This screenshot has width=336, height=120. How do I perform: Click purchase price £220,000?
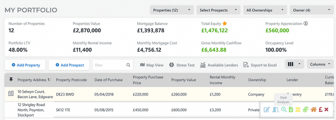[140, 94]
